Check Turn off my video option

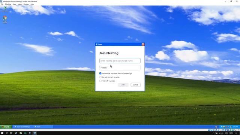pyautogui.click(x=100, y=81)
